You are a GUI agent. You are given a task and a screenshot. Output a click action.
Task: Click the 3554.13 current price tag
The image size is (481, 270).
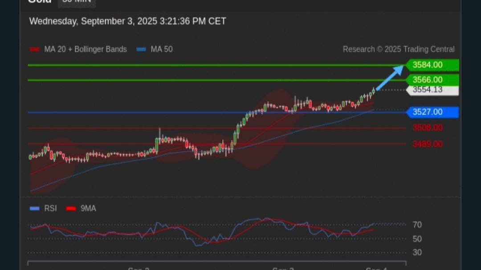click(432, 90)
